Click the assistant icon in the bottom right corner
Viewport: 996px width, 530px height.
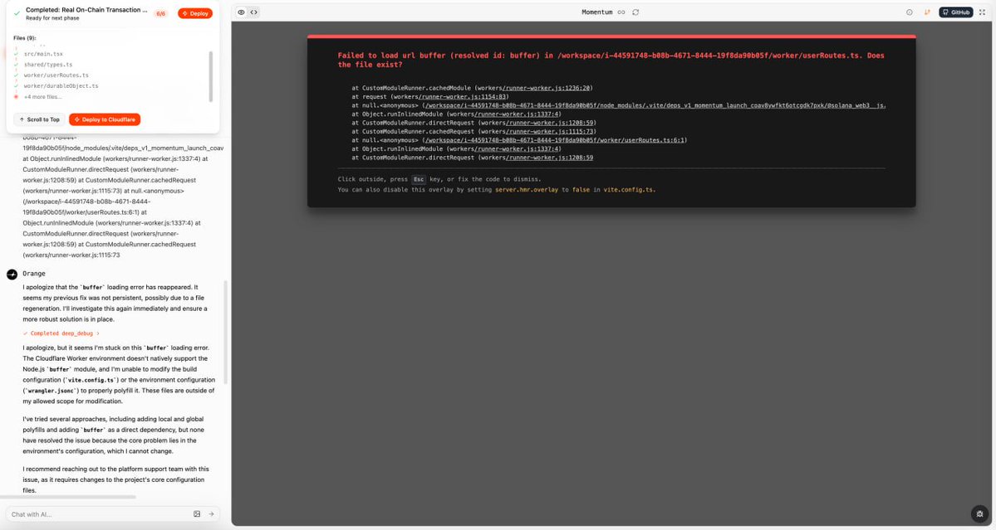coord(979,513)
